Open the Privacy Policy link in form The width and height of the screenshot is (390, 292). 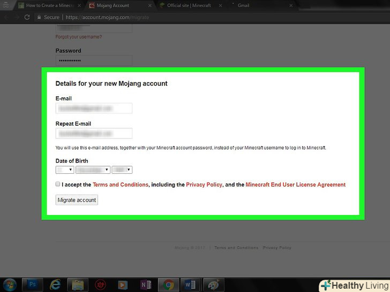[204, 185]
